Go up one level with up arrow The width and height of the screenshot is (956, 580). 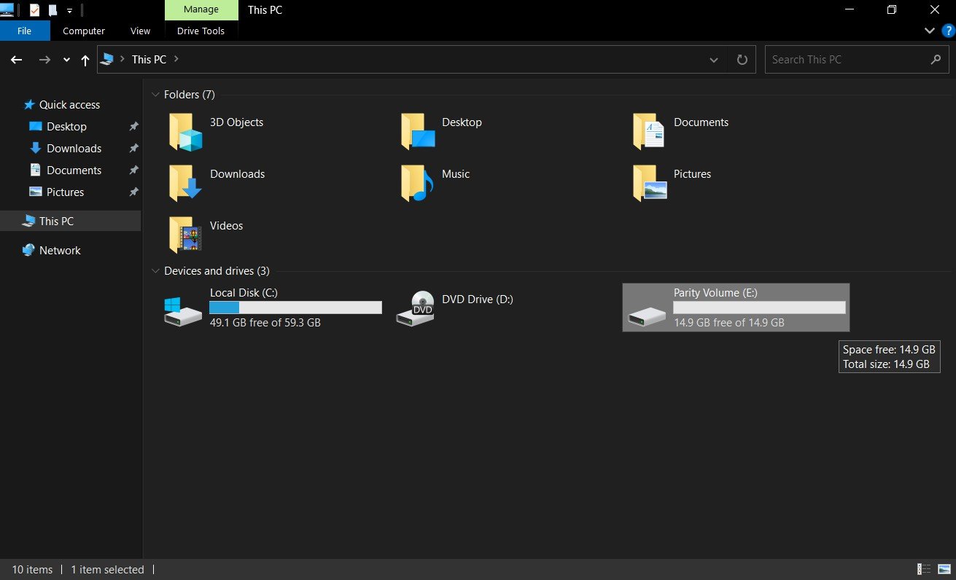[x=85, y=60]
